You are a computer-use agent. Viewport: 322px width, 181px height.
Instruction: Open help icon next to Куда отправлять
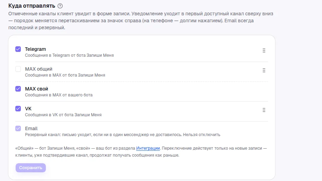(x=60, y=6)
